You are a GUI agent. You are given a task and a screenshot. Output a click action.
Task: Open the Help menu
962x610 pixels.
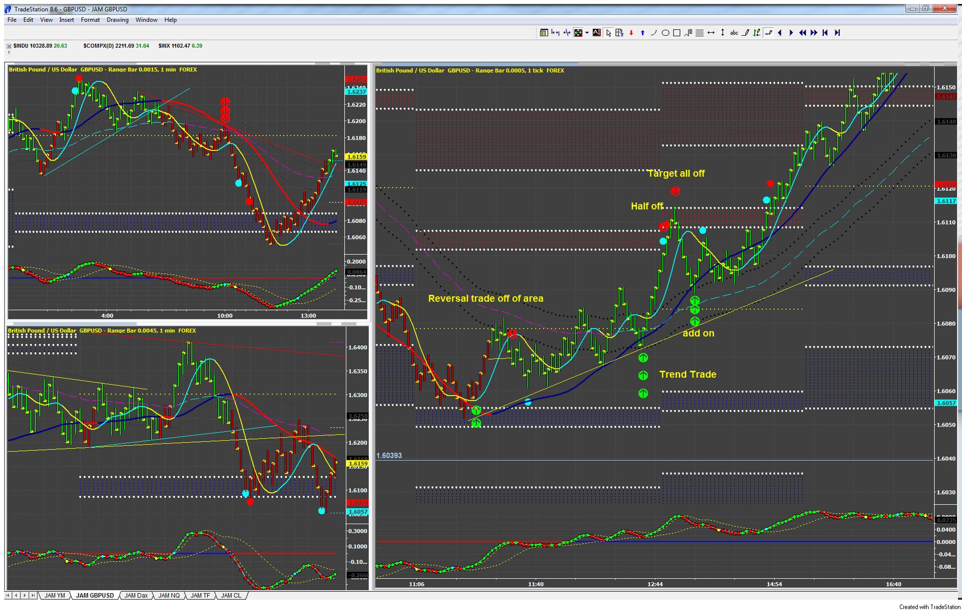(171, 20)
